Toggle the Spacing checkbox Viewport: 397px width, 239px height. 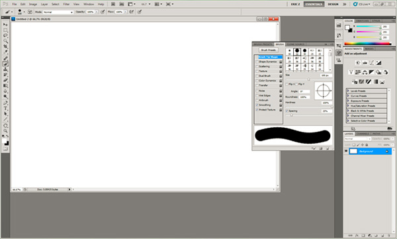(287, 111)
